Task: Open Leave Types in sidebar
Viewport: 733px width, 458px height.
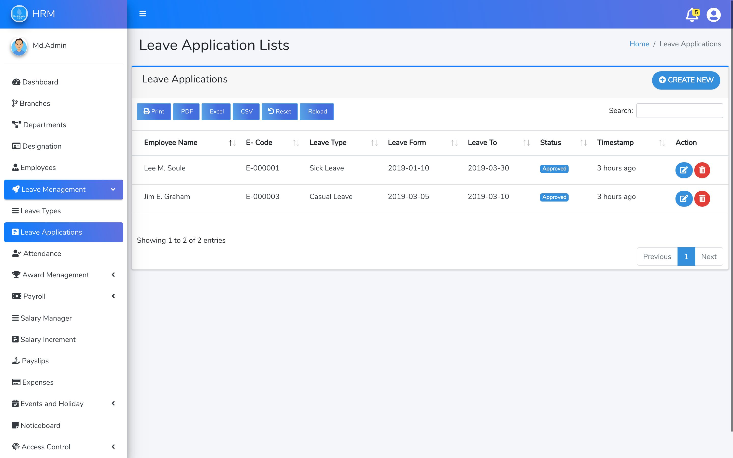Action: pos(40,211)
